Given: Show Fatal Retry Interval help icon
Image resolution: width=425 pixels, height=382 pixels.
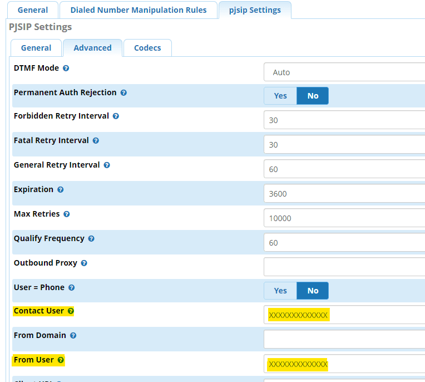Looking at the screenshot, I should (x=96, y=140).
